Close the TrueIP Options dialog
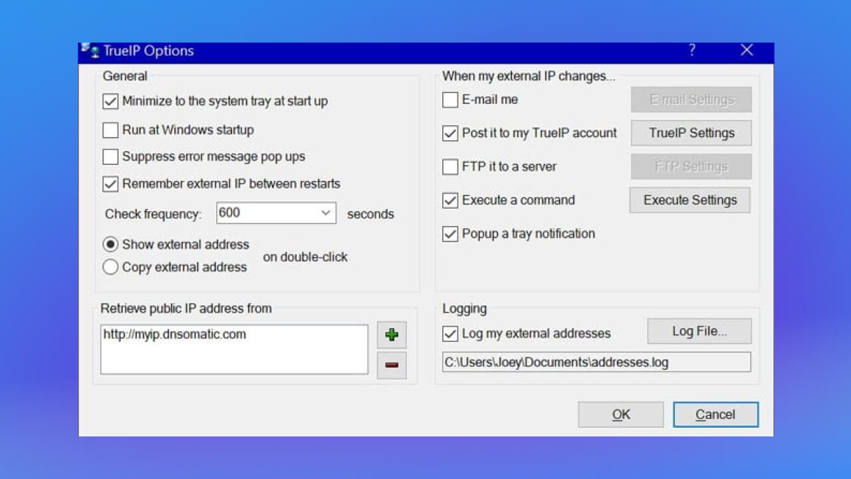Image resolution: width=851 pixels, height=479 pixels. coord(747,51)
